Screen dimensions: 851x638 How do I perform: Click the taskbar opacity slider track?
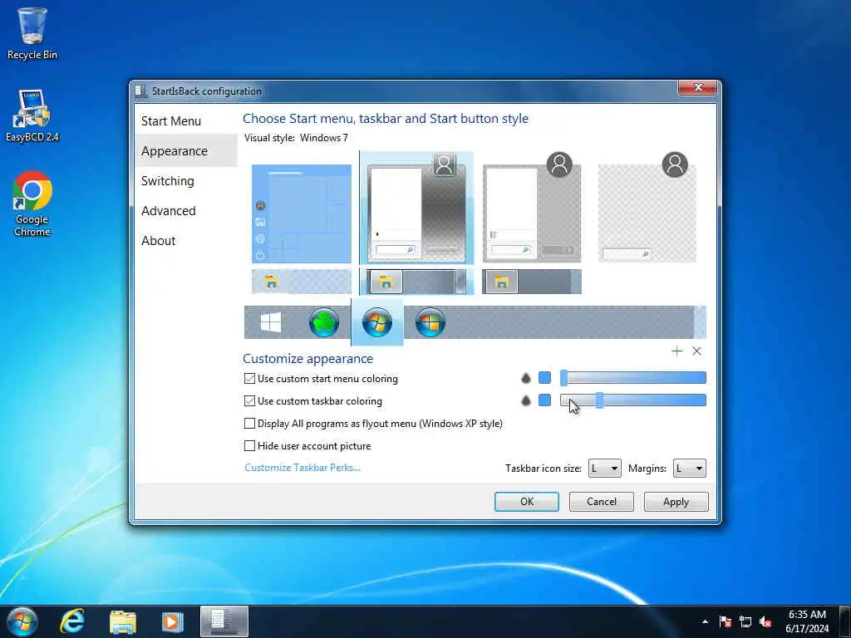tap(633, 400)
